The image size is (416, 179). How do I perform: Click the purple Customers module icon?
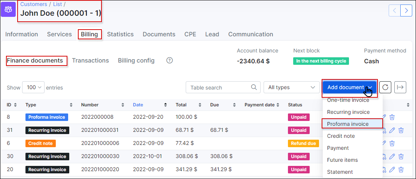coord(8,9)
